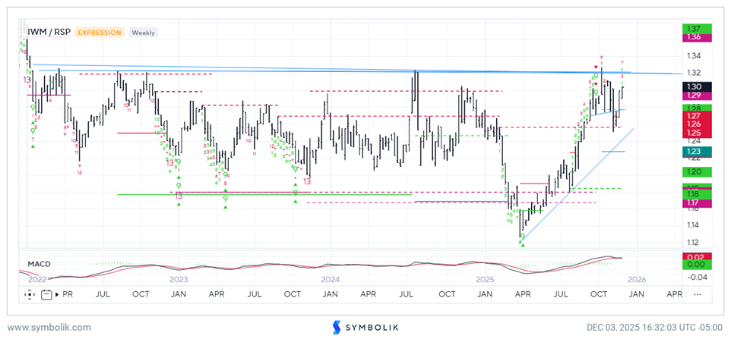Click the timestamp DEC 03, 2025 text
Screen dimensions: 731x339
click(653, 327)
